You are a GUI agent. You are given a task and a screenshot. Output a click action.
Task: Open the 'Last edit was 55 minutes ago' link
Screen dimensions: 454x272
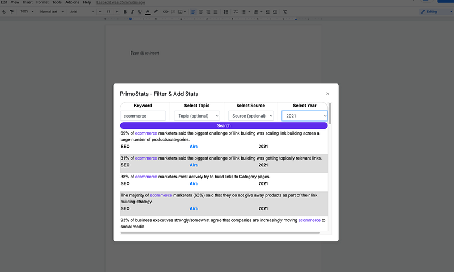(121, 2)
